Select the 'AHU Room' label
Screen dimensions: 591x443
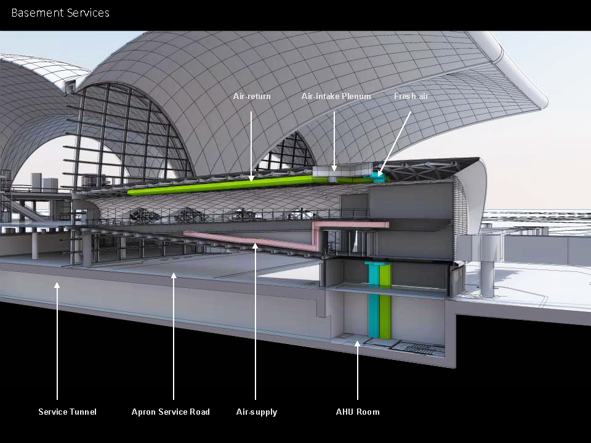(x=358, y=412)
